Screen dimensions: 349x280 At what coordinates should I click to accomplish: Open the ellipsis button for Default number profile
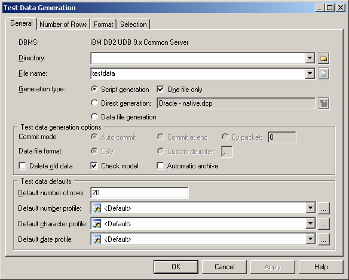tap(324, 208)
